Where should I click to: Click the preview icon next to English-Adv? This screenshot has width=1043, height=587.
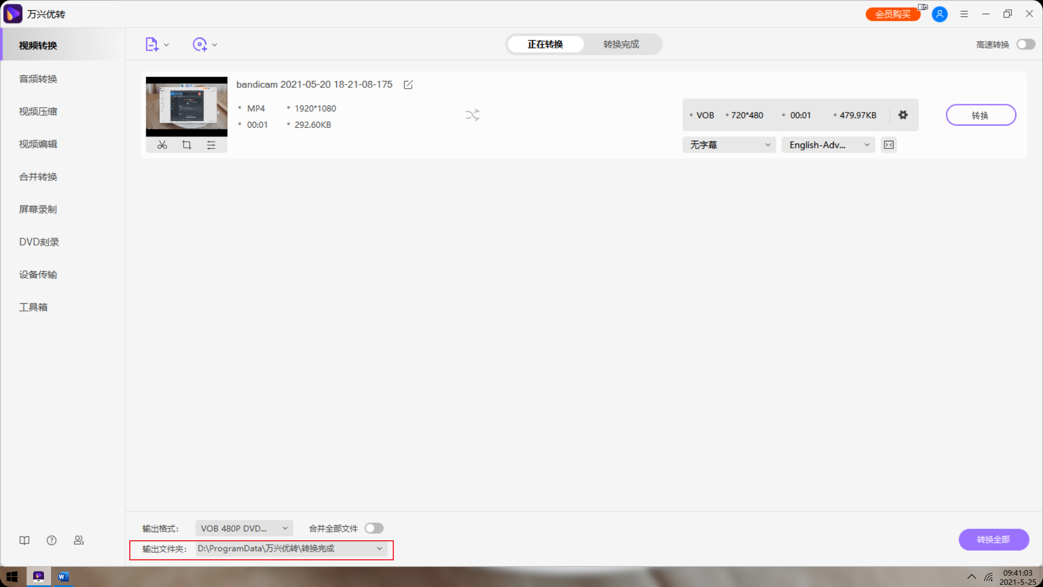(889, 145)
